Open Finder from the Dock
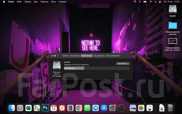182x114 pixels. (x=12, y=108)
